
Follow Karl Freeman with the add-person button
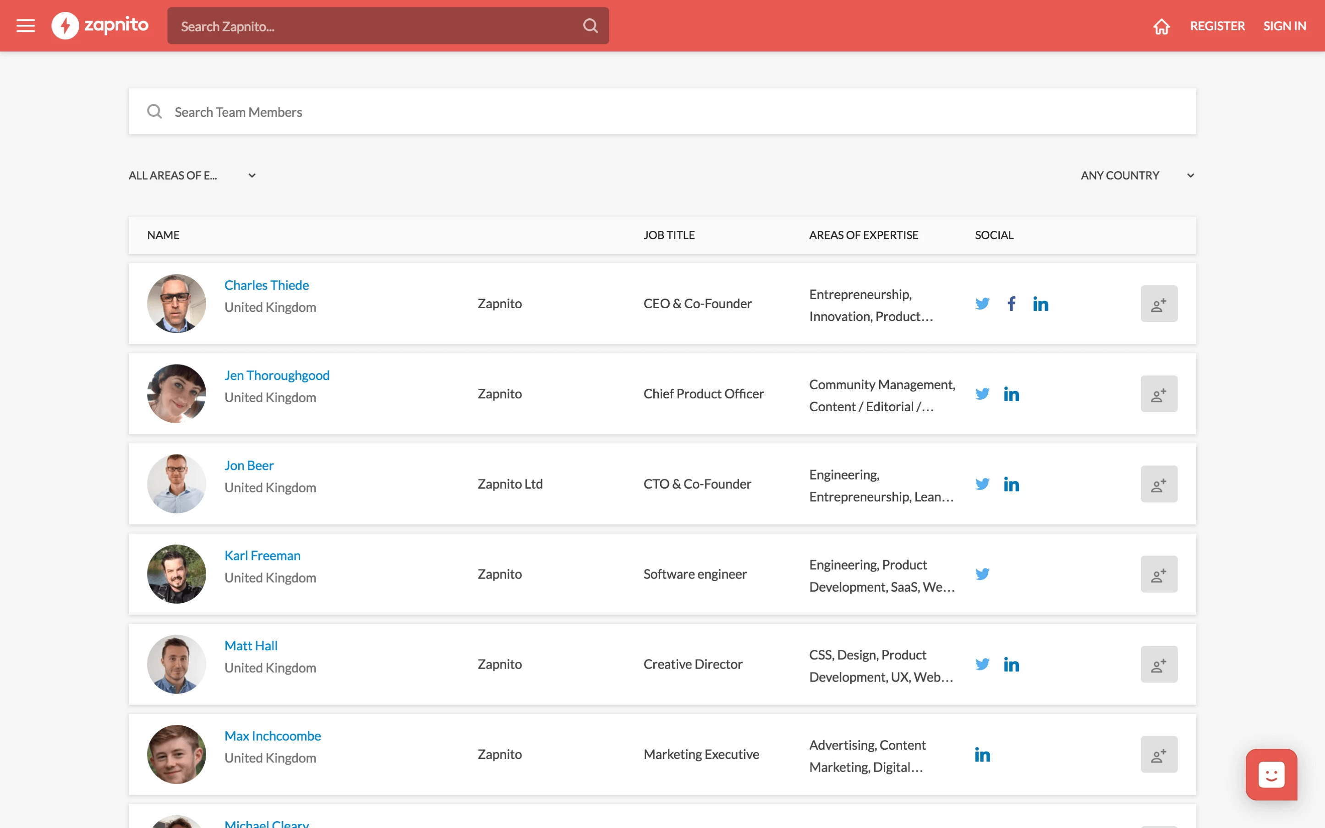1159,574
